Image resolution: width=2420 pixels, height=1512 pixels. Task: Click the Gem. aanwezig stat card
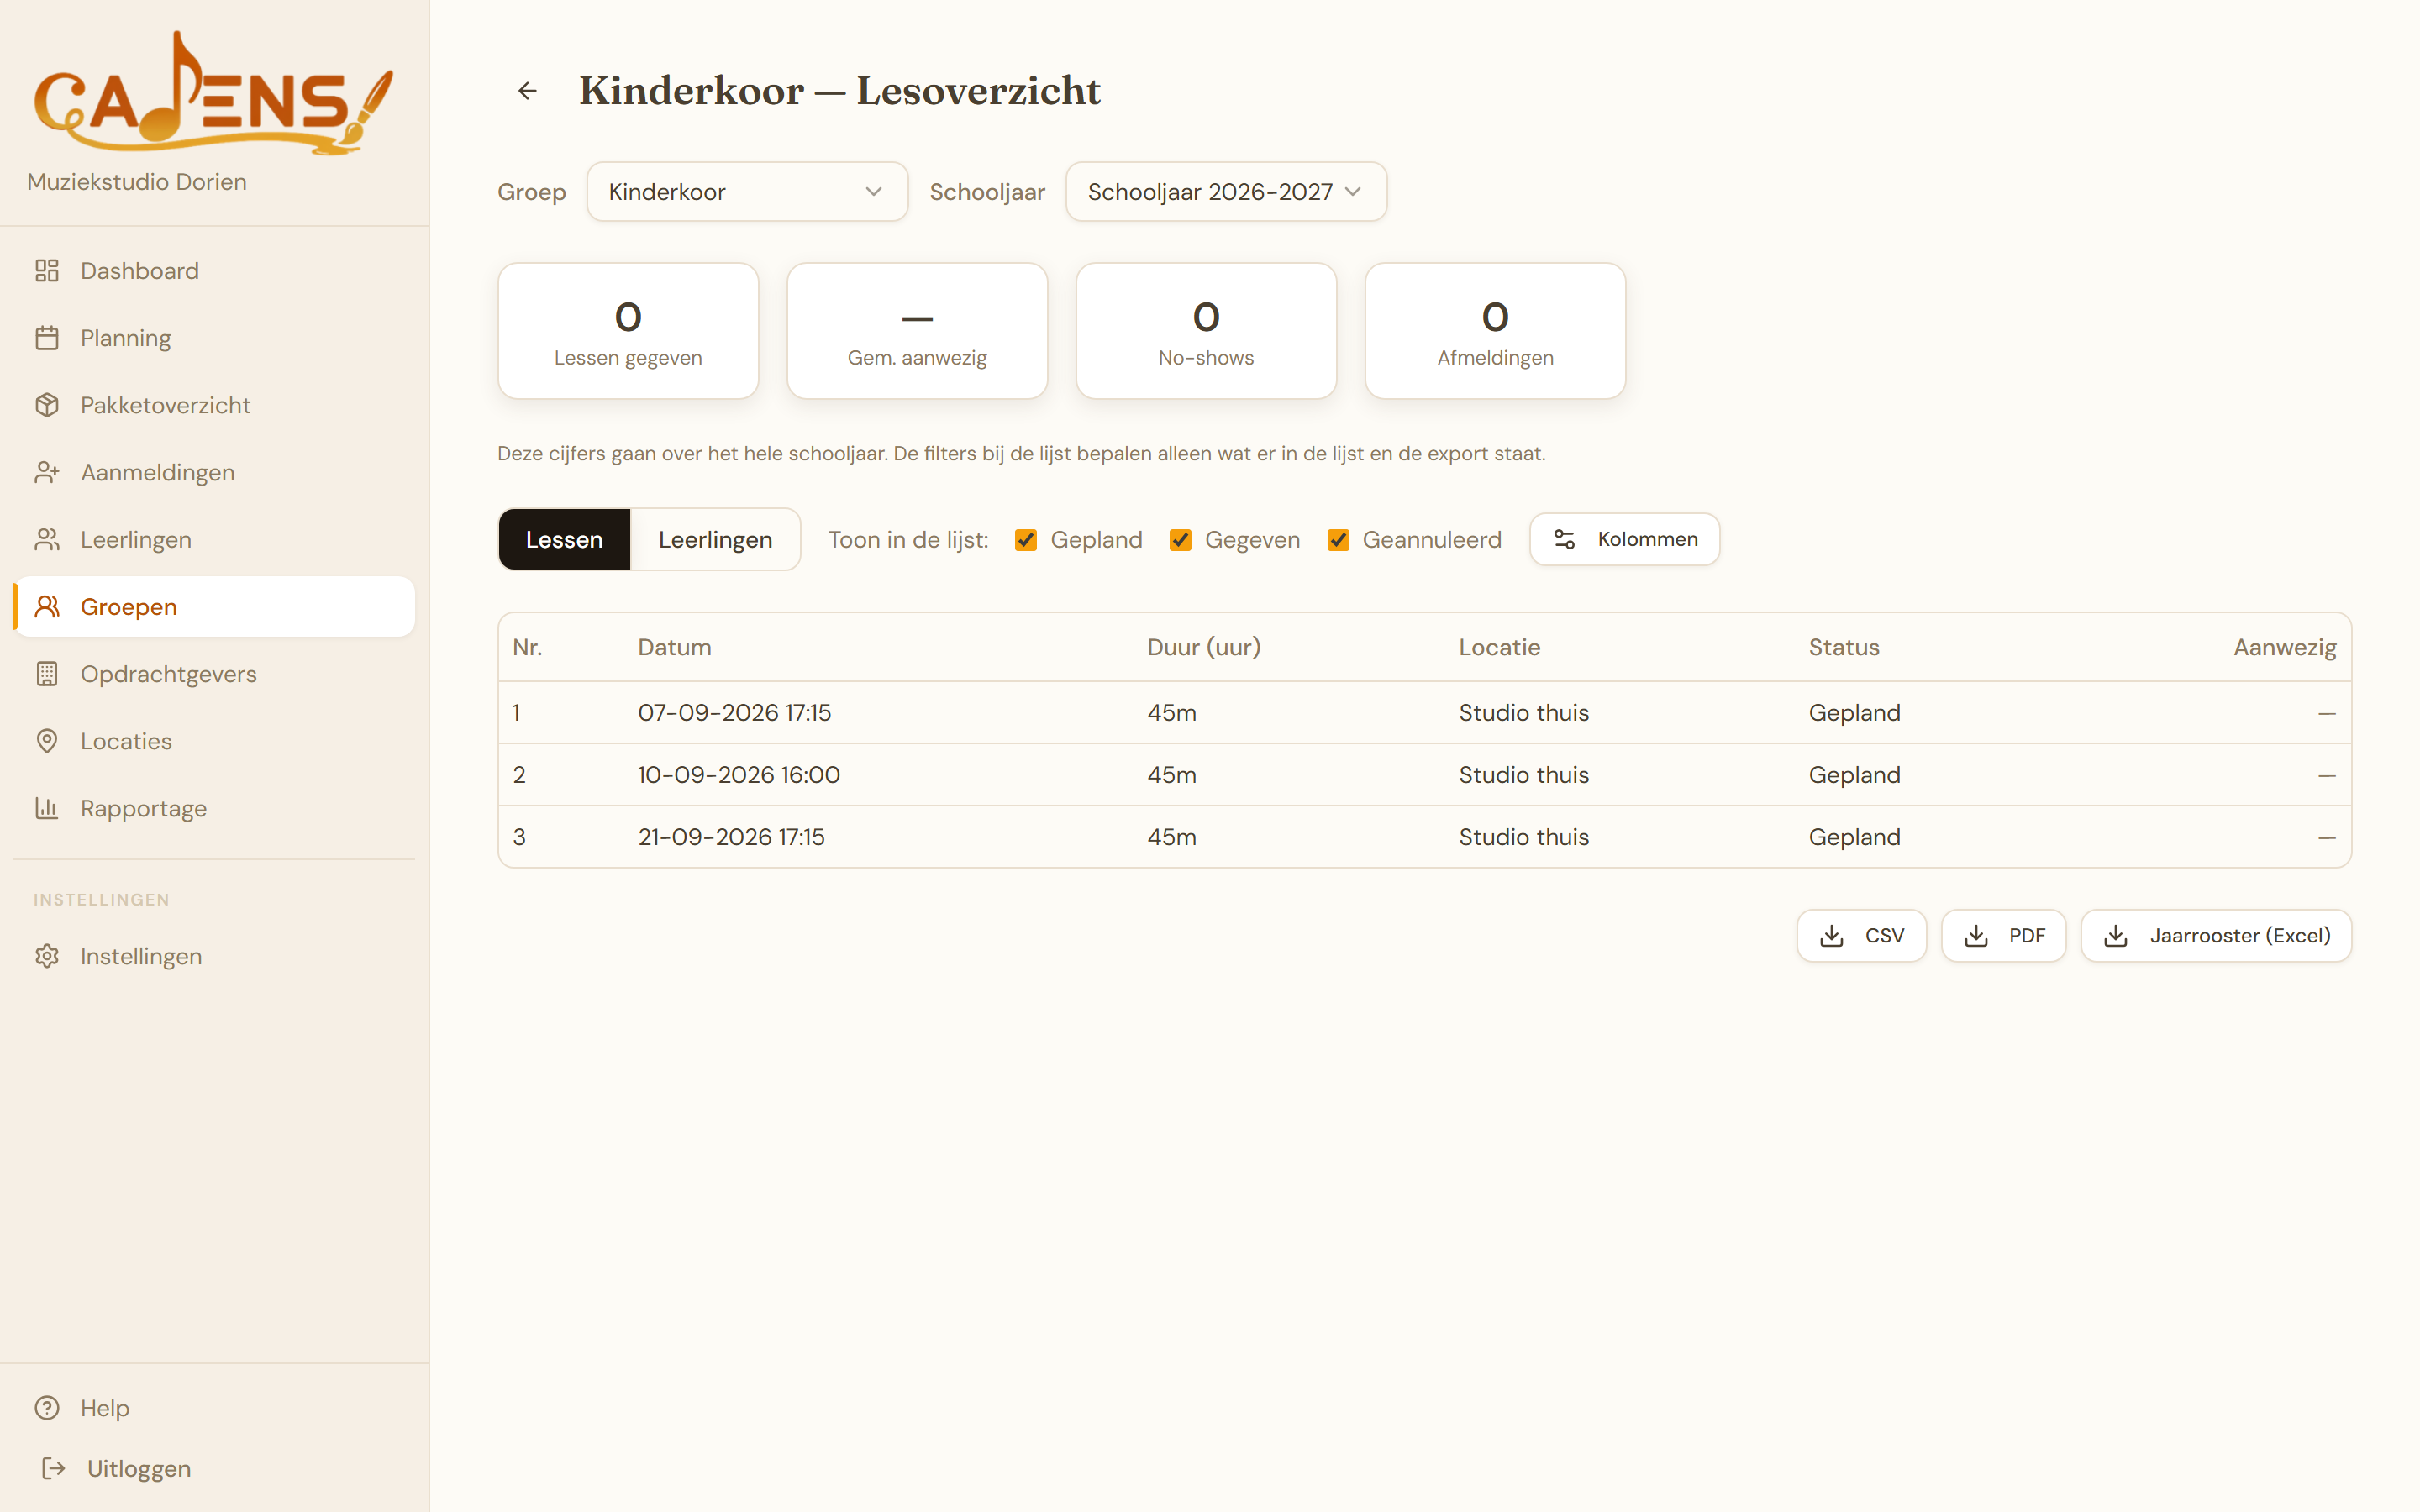pyautogui.click(x=917, y=331)
